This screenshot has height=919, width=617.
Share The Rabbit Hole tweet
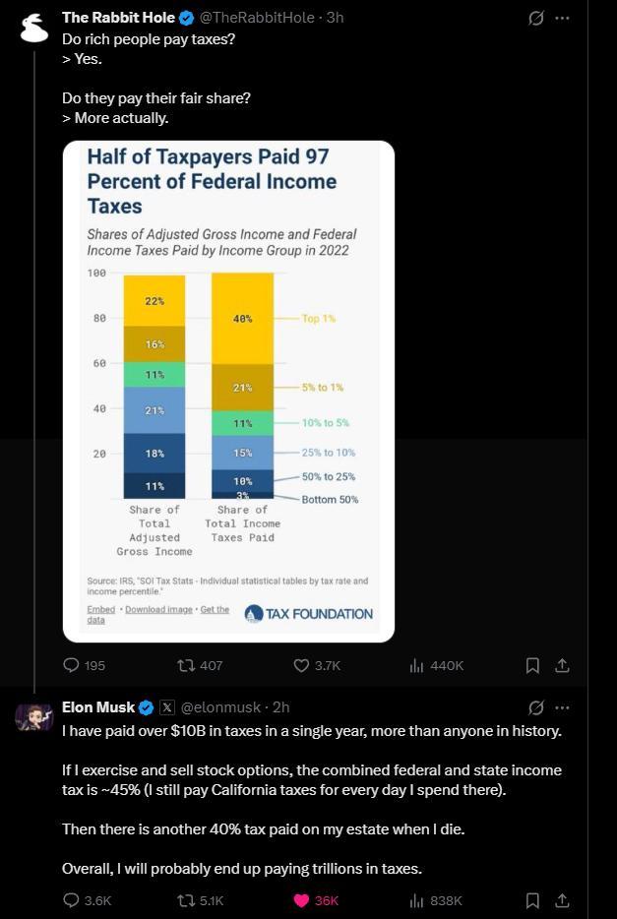coord(561,665)
